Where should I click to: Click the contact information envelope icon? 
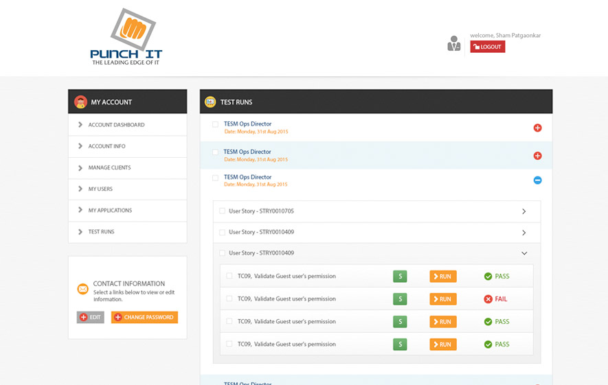click(x=82, y=289)
